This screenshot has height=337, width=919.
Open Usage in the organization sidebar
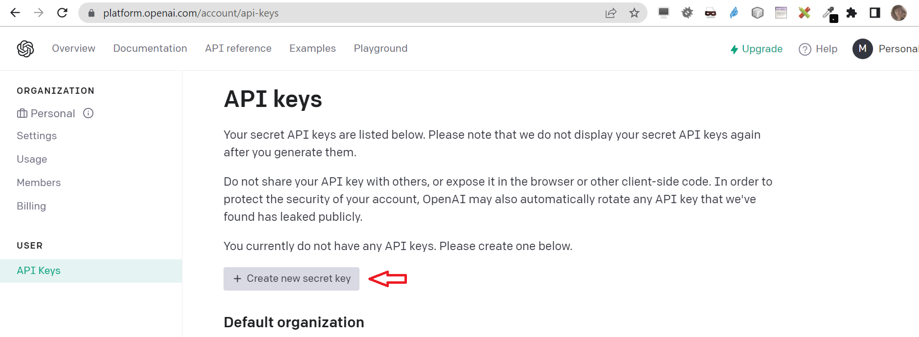[x=32, y=159]
